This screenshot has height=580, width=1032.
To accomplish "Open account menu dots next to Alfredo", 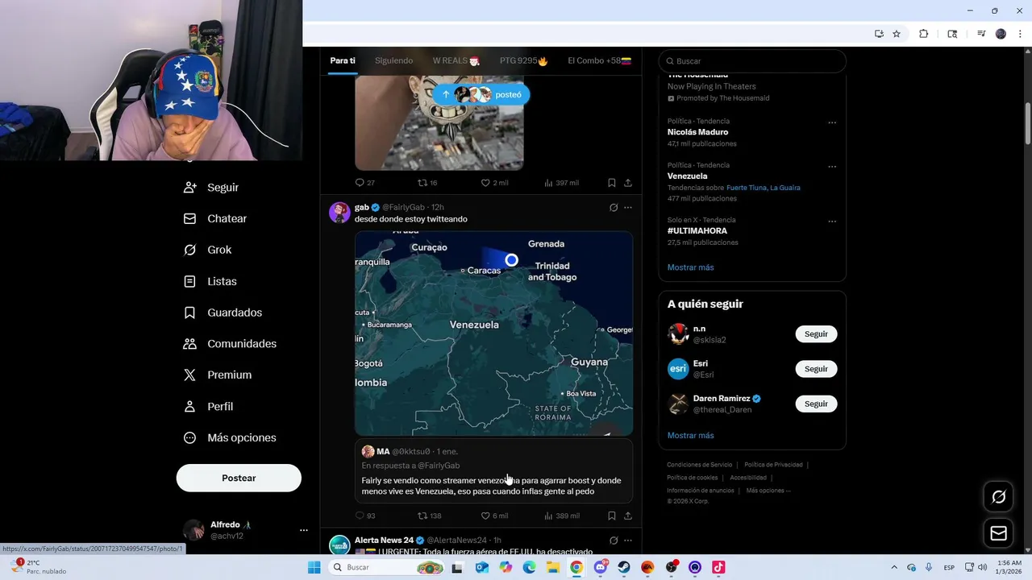I will [304, 530].
